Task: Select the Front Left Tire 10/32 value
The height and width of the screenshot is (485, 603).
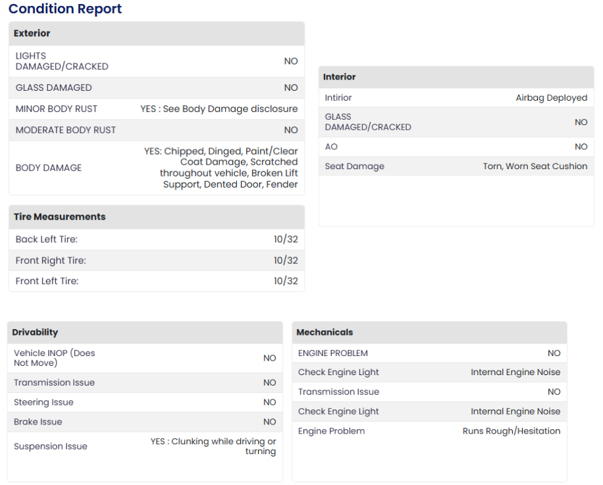Action: point(286,281)
